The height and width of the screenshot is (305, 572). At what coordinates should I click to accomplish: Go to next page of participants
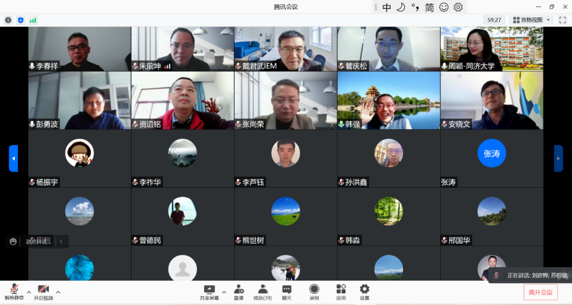(558, 158)
